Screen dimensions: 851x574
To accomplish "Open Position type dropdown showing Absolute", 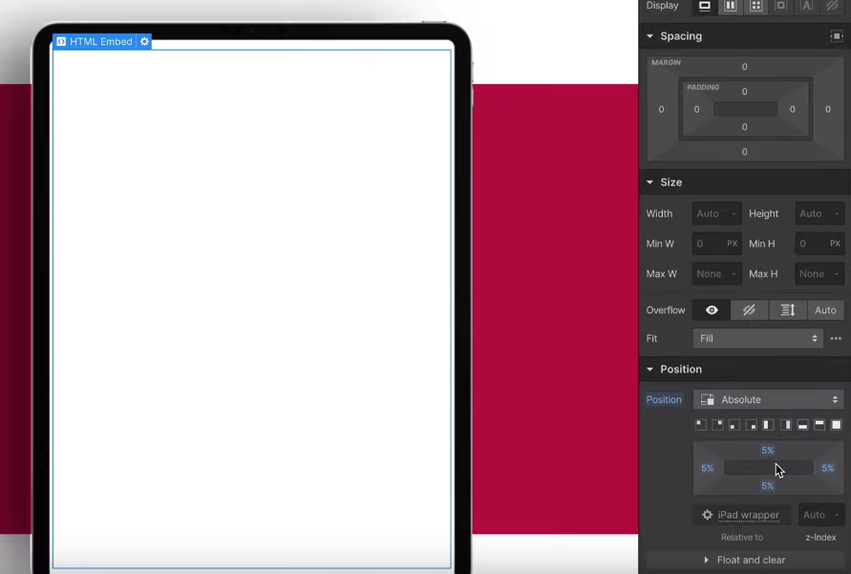I will [x=769, y=400].
